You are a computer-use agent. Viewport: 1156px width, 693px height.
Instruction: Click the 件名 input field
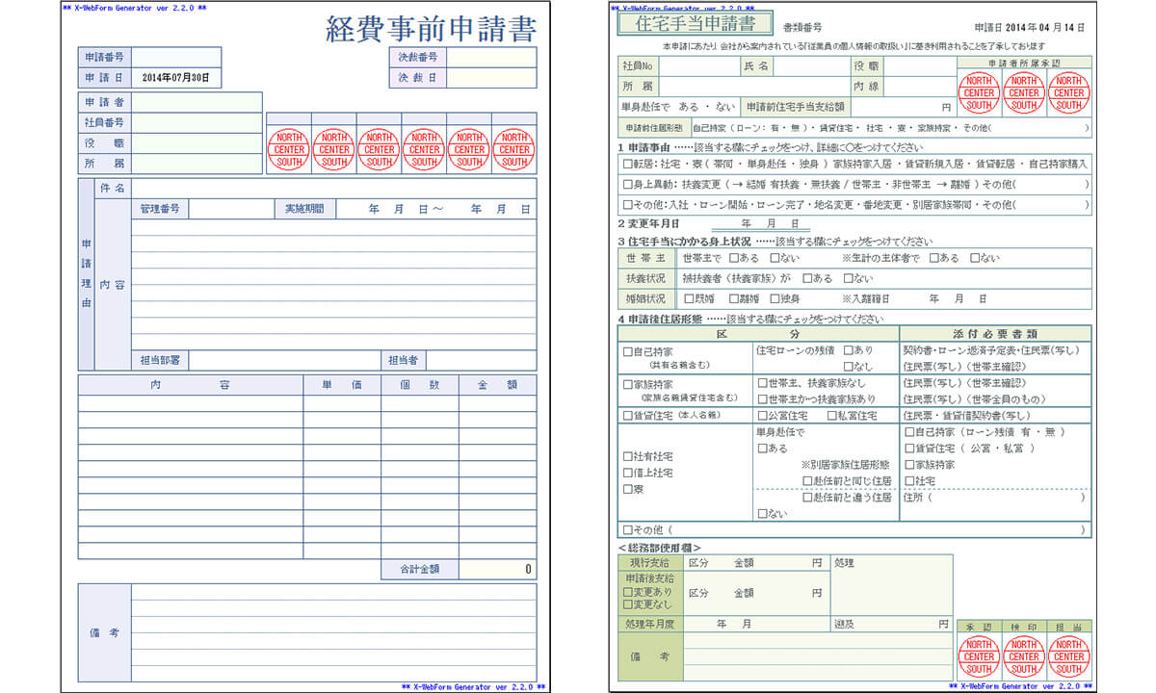[x=333, y=189]
